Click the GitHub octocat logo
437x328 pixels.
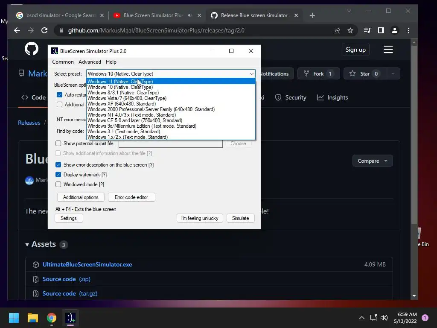tap(32, 49)
